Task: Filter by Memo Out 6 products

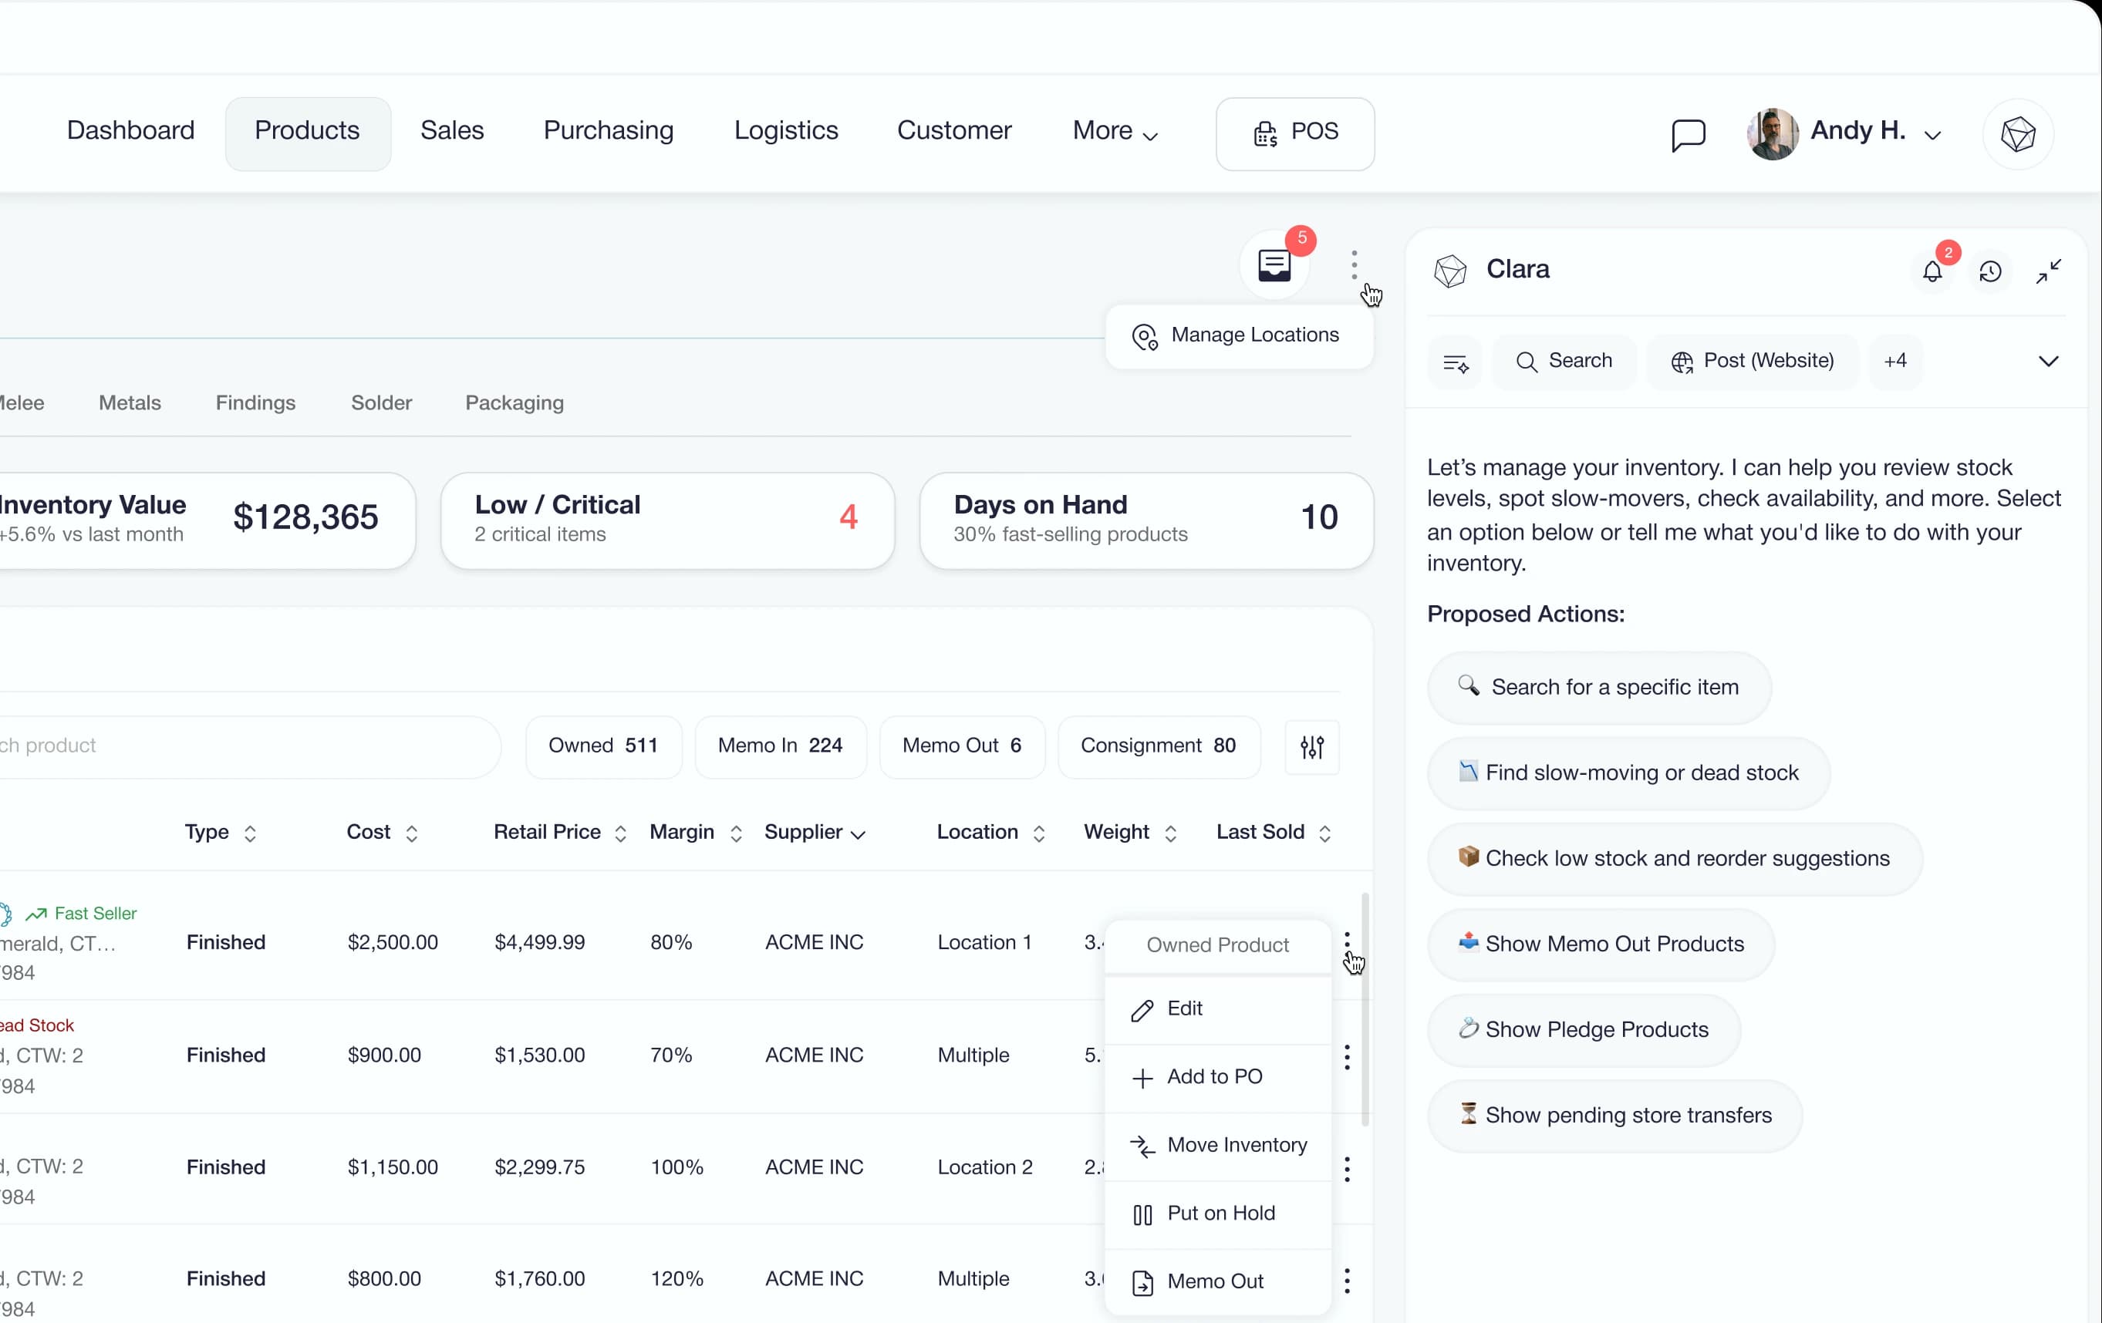Action: [x=962, y=746]
